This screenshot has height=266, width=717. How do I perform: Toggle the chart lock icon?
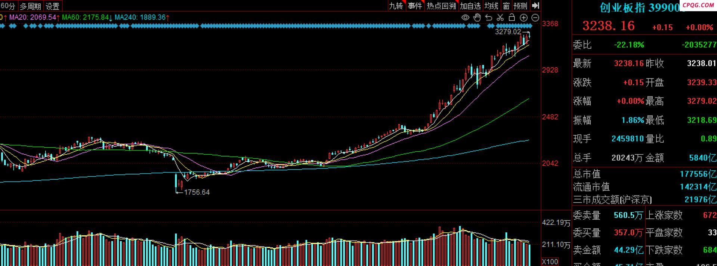pyautogui.click(x=512, y=18)
